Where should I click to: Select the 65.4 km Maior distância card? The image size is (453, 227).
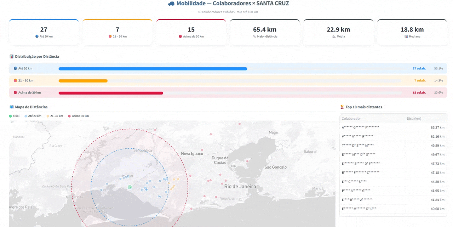pos(265,32)
